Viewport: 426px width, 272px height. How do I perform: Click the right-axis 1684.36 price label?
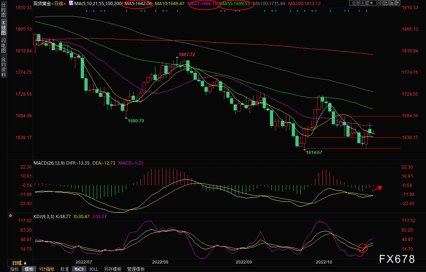410,115
